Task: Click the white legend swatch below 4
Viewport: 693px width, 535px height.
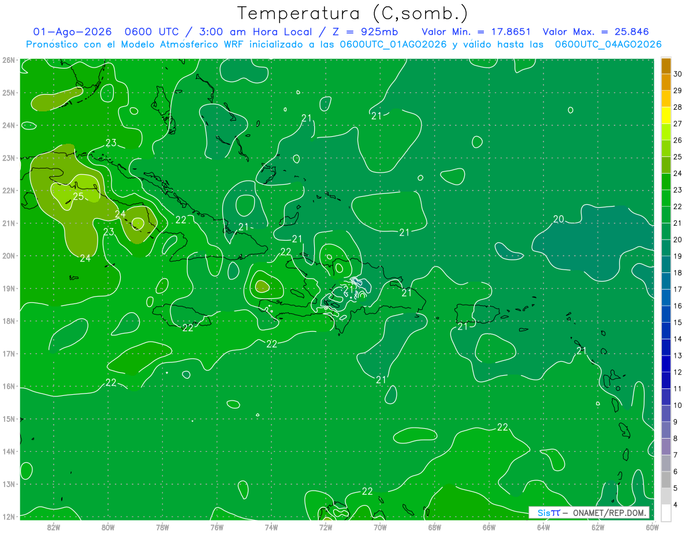Action: (666, 513)
